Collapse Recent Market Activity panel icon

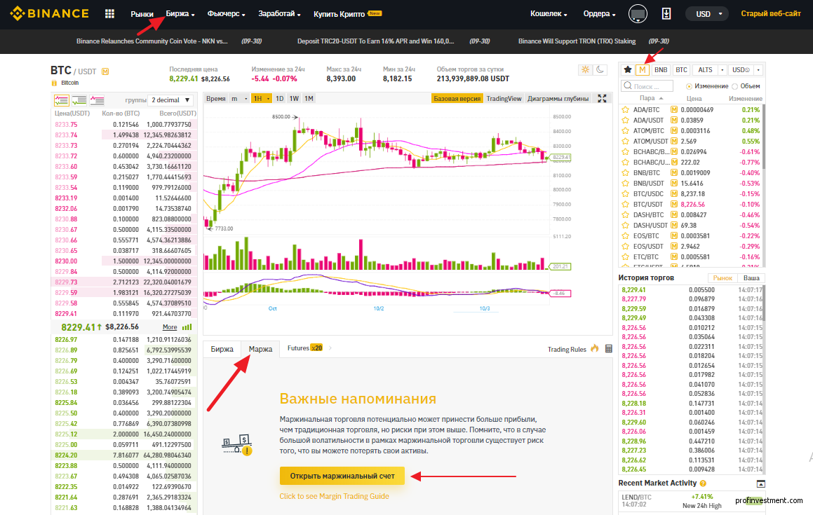pos(760,483)
